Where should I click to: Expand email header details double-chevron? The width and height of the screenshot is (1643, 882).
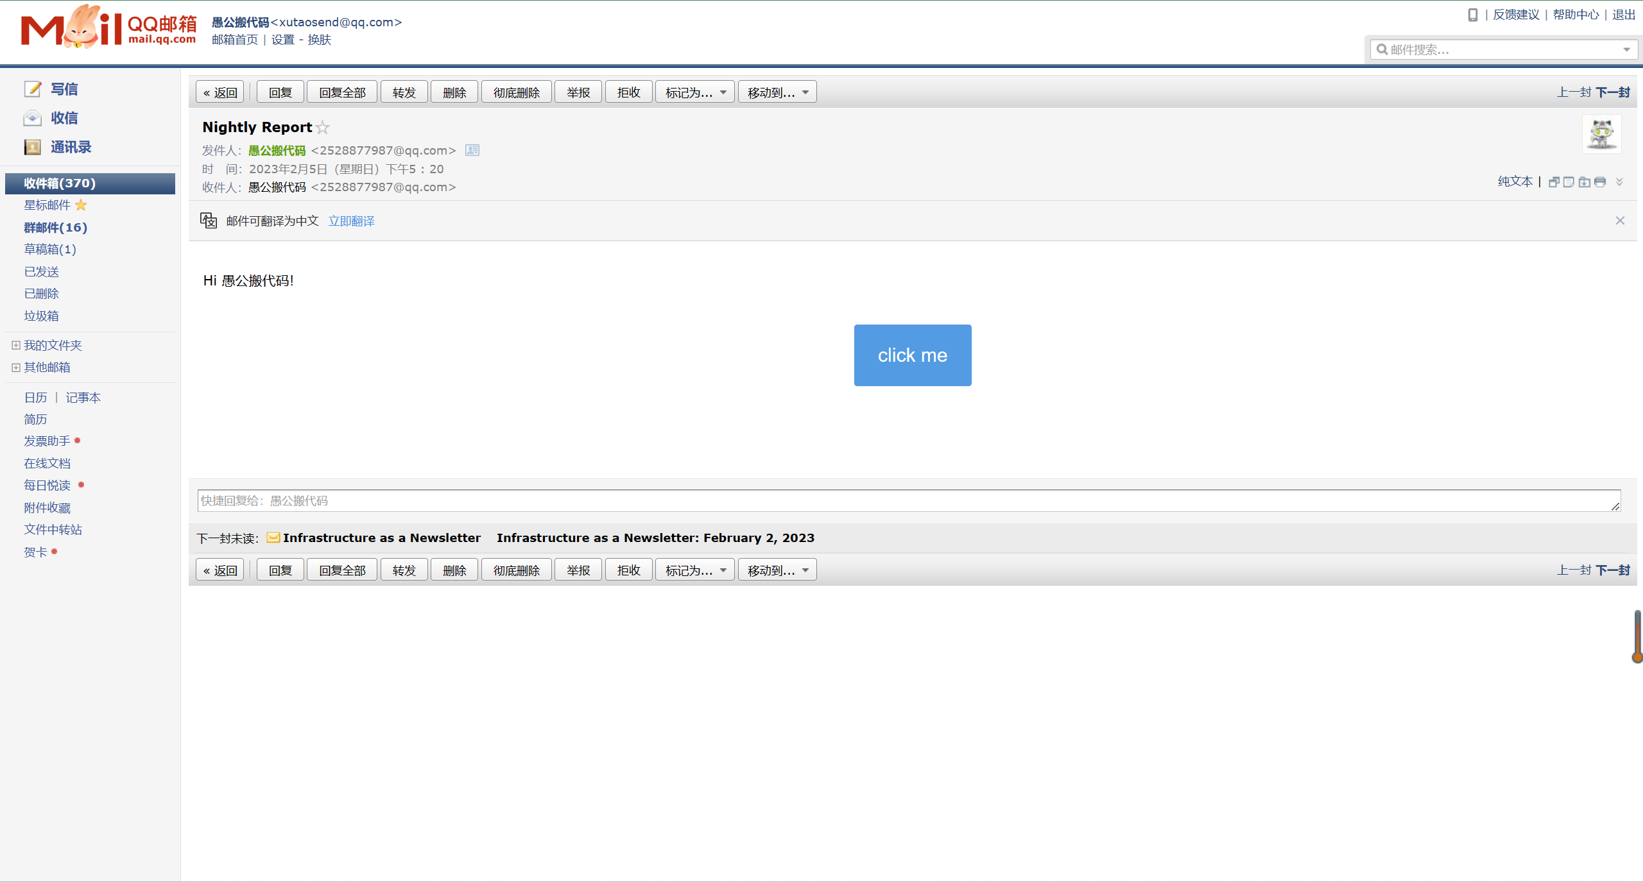[x=1619, y=182]
